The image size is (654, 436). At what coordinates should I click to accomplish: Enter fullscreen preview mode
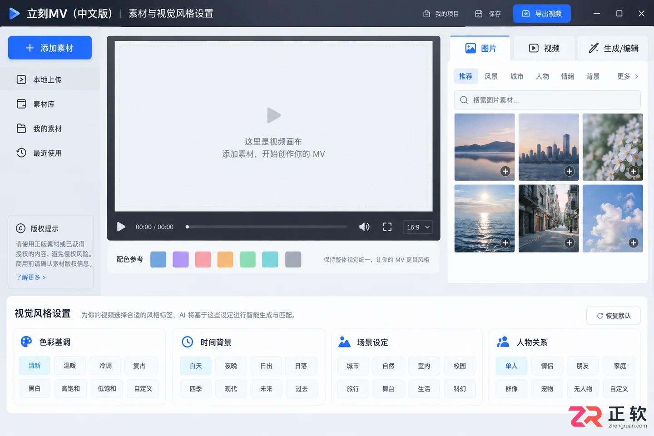coord(387,227)
